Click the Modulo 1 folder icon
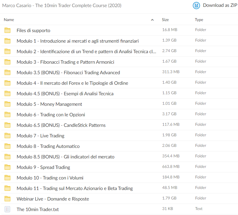This screenshot has height=215, width=238. (x=7, y=41)
